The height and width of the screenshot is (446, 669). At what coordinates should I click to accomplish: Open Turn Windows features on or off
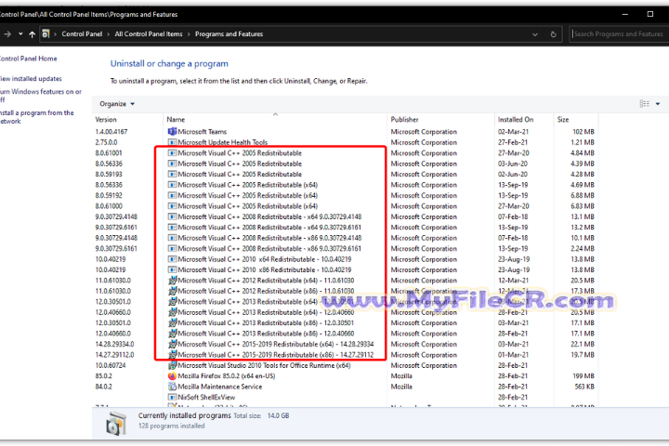[x=41, y=96]
